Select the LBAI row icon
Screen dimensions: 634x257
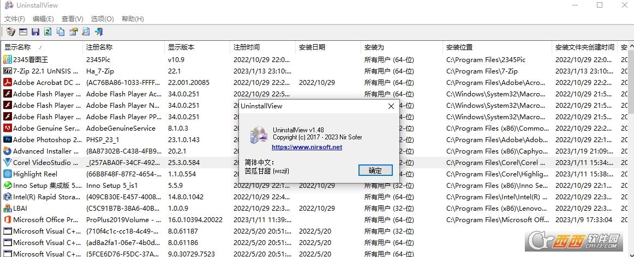point(7,208)
